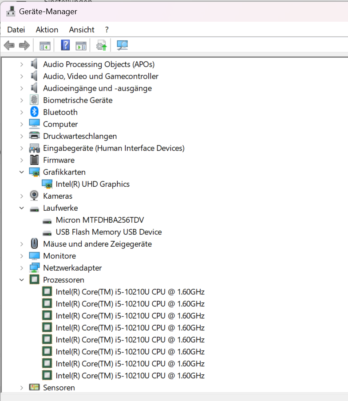Viewport: 348px width, 401px height.
Task: Click the Sensoren category icon
Action: [x=34, y=387]
